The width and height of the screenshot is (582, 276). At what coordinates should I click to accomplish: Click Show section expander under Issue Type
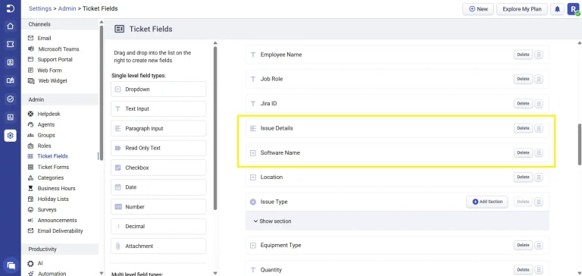pos(273,221)
